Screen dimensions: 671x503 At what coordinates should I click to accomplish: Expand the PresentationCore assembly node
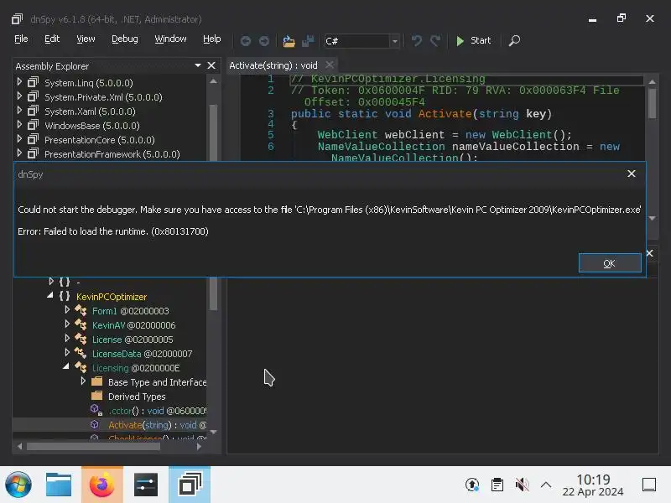pyautogui.click(x=19, y=139)
